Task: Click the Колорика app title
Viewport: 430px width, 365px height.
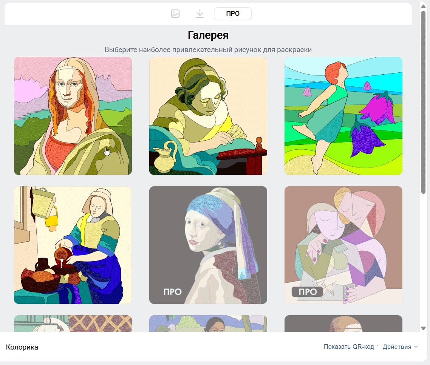Action: point(22,347)
